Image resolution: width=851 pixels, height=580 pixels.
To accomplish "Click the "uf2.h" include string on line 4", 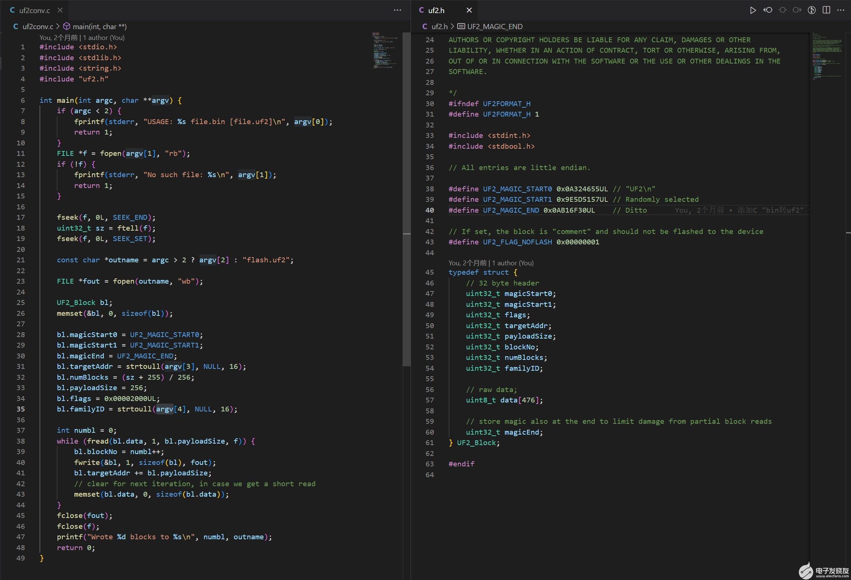I will [x=93, y=79].
